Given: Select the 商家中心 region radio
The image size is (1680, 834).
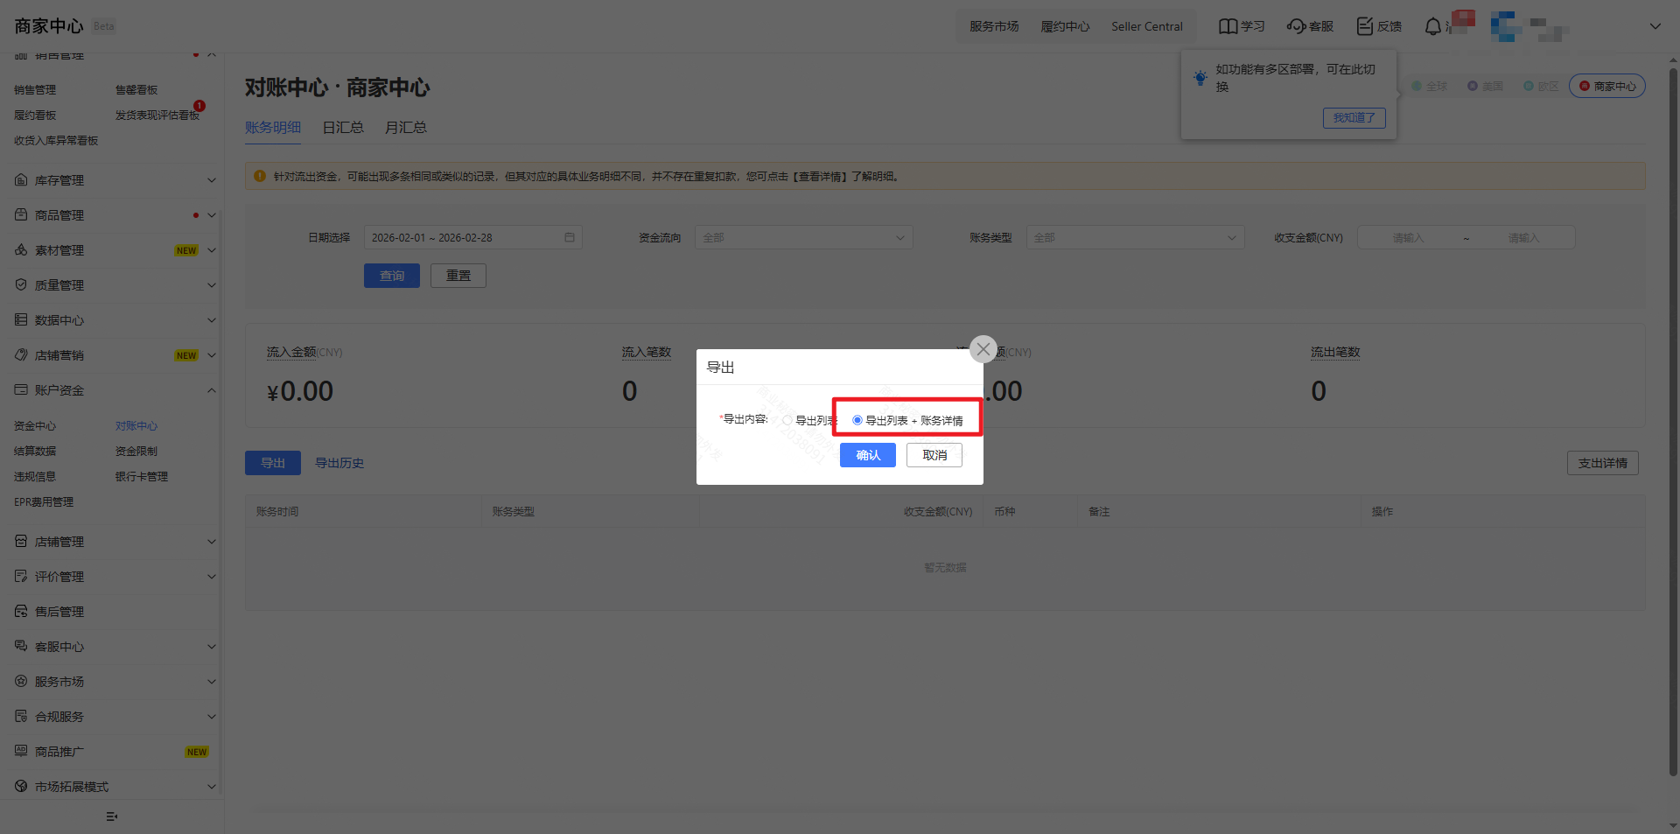Looking at the screenshot, I should [x=1584, y=86].
